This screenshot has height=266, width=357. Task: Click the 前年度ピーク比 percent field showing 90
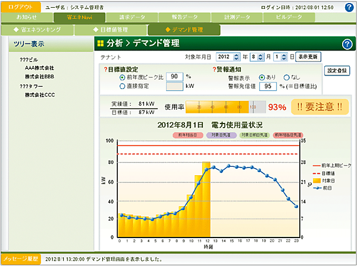(x=174, y=77)
